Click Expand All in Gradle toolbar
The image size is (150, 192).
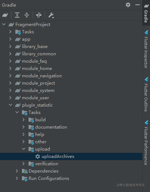[x=17, y=15]
